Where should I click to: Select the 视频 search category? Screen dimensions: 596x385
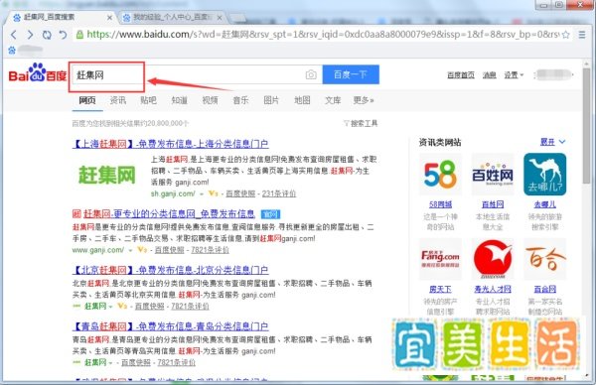(x=210, y=100)
